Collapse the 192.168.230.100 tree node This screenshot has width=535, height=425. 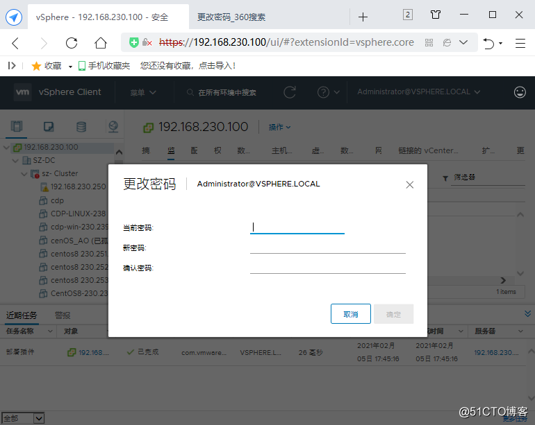pyautogui.click(x=6, y=148)
